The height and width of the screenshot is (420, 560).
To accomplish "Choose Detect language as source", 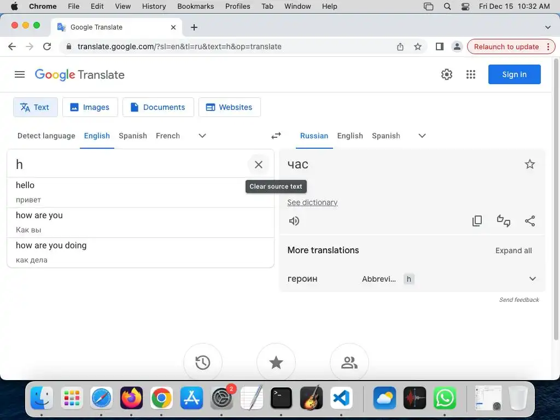I will point(46,136).
